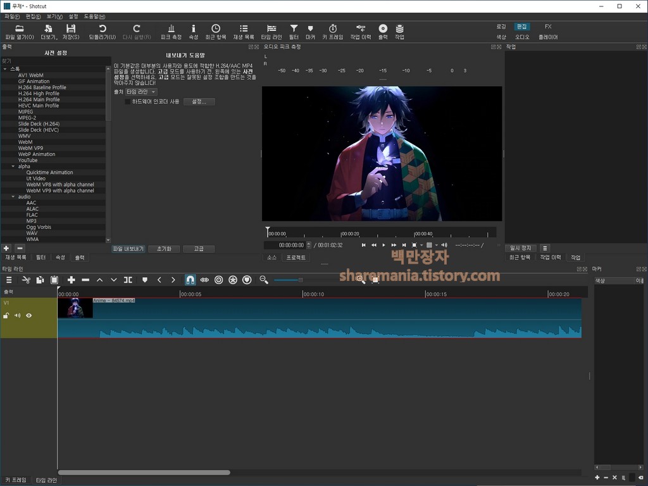This screenshot has width=648, height=486.
Task: Open the timeline hamburger menu icon
Action: (9, 280)
